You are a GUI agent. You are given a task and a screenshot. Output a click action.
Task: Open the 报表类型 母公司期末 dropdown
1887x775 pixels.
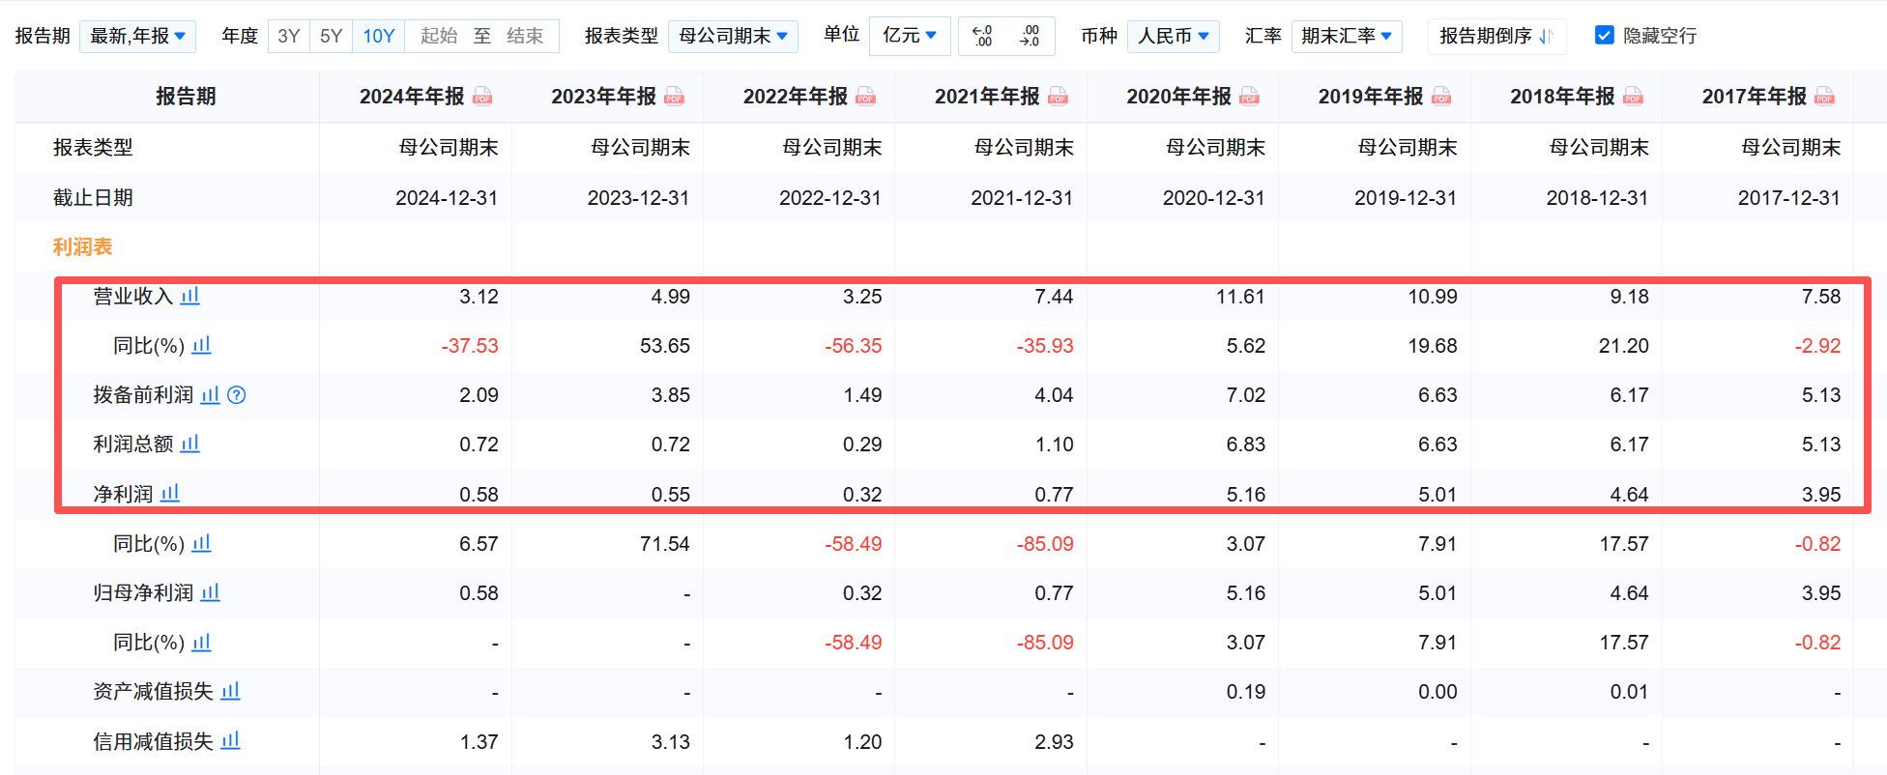coord(733,36)
